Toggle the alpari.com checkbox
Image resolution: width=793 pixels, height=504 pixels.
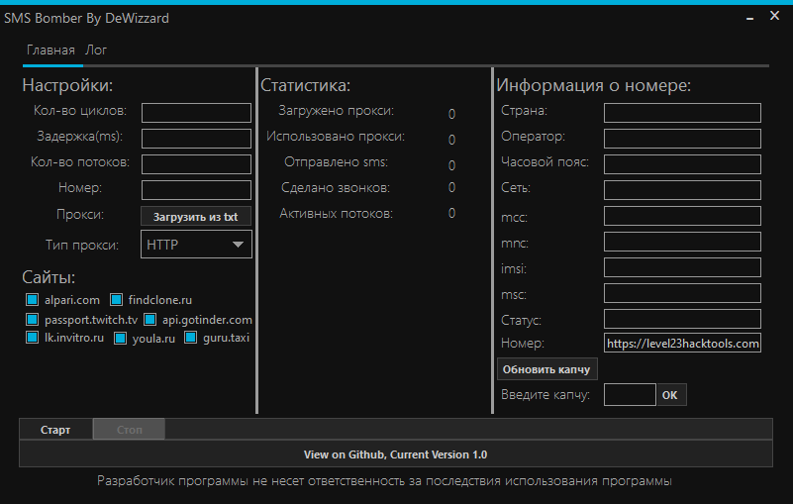pyautogui.click(x=32, y=300)
